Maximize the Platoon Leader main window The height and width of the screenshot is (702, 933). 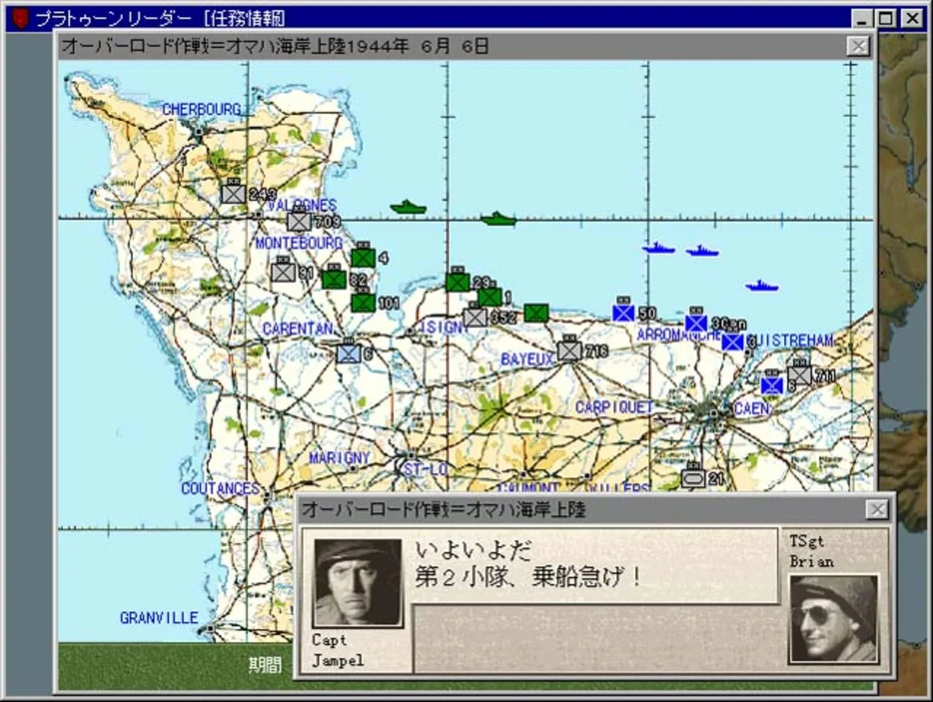[x=886, y=18]
